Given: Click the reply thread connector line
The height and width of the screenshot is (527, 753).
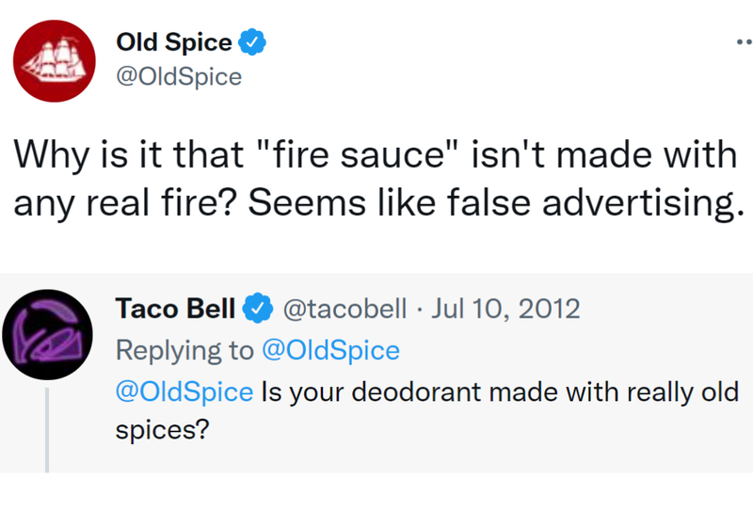Looking at the screenshot, I should pos(47,430).
